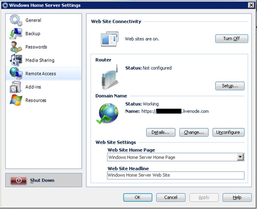Click the Cancel button
This screenshot has height=209, width=257.
[x=171, y=197]
